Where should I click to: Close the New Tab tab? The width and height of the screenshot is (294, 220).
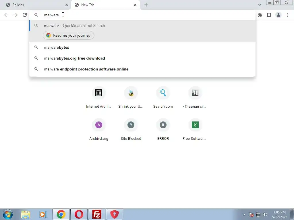pos(135,5)
